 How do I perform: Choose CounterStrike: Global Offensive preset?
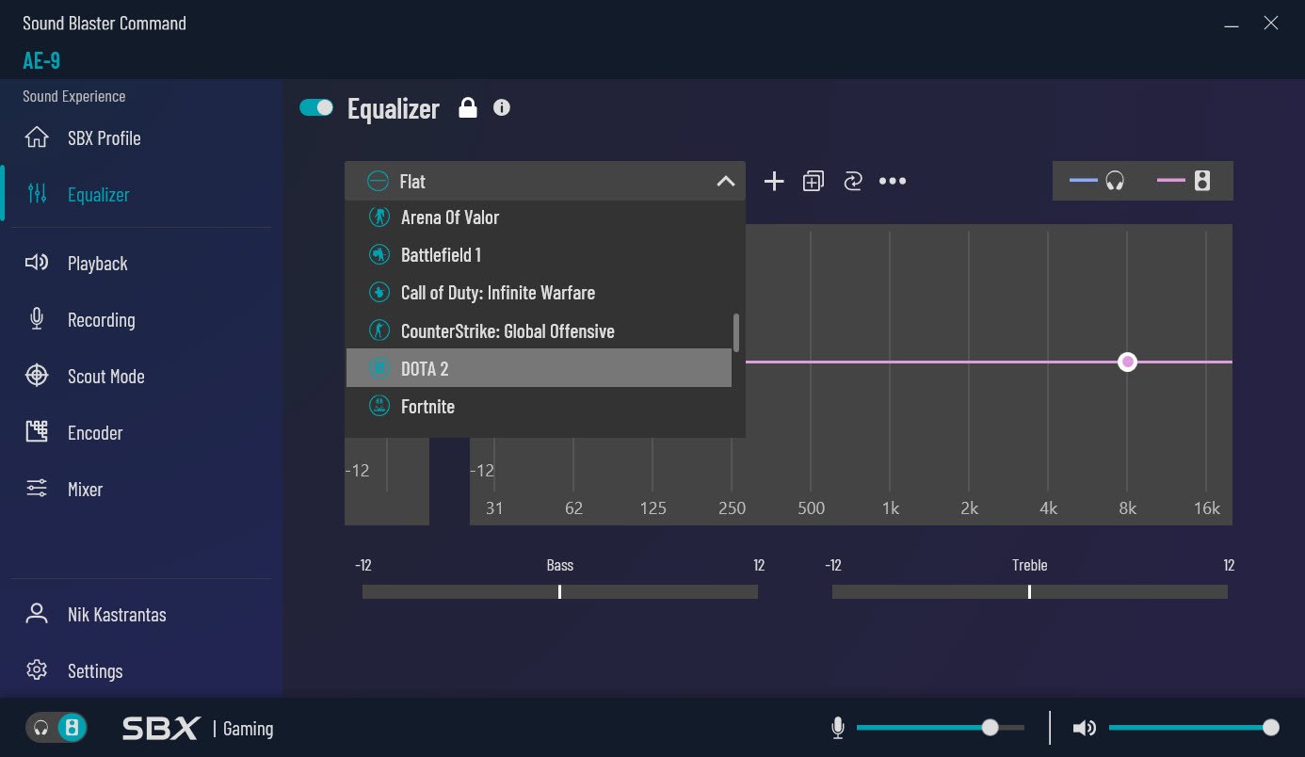539,330
